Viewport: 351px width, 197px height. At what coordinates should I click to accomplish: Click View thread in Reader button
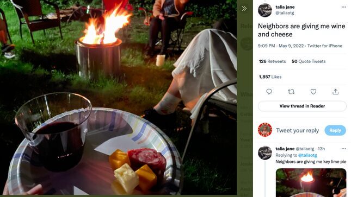302,106
